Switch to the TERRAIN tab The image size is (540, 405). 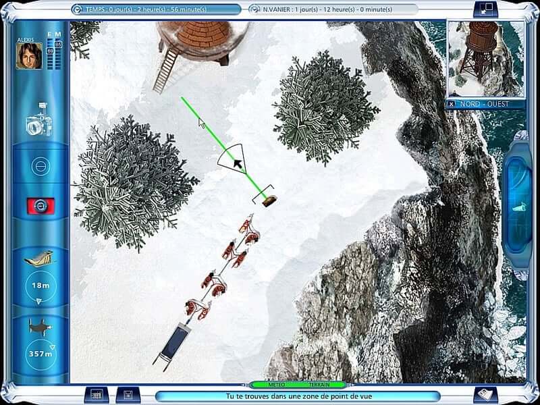319,385
